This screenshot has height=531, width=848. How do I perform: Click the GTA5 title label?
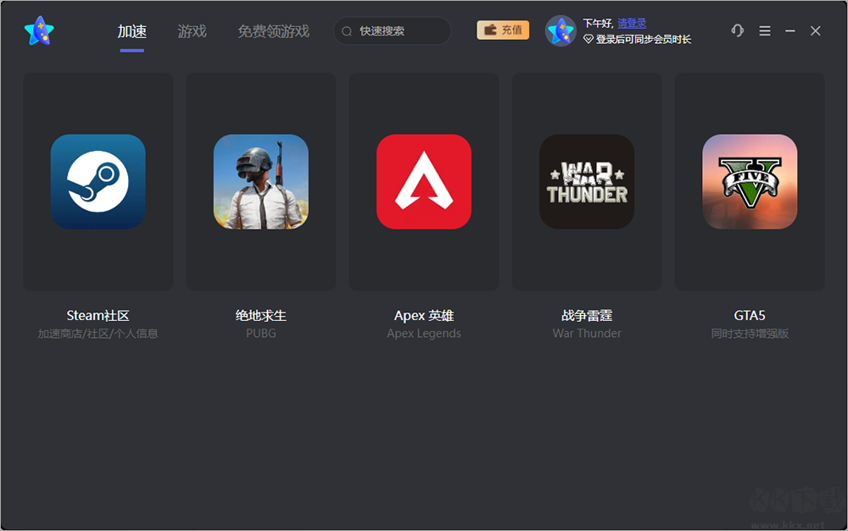750,316
